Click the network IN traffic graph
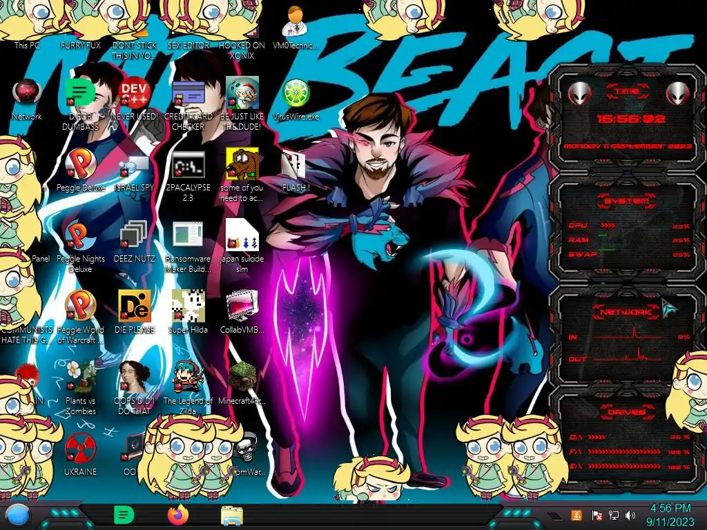This screenshot has height=530, width=707. point(628,333)
